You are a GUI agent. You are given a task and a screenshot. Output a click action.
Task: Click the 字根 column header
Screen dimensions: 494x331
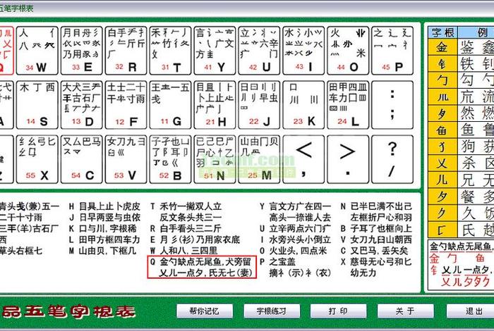[x=442, y=32]
